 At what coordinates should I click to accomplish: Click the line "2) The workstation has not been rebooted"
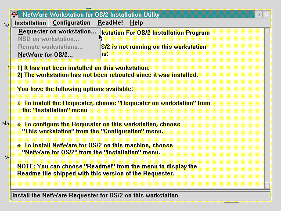[108, 75]
